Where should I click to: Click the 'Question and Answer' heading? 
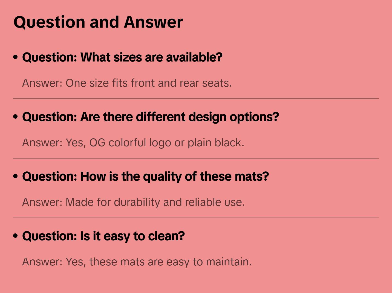(98, 22)
